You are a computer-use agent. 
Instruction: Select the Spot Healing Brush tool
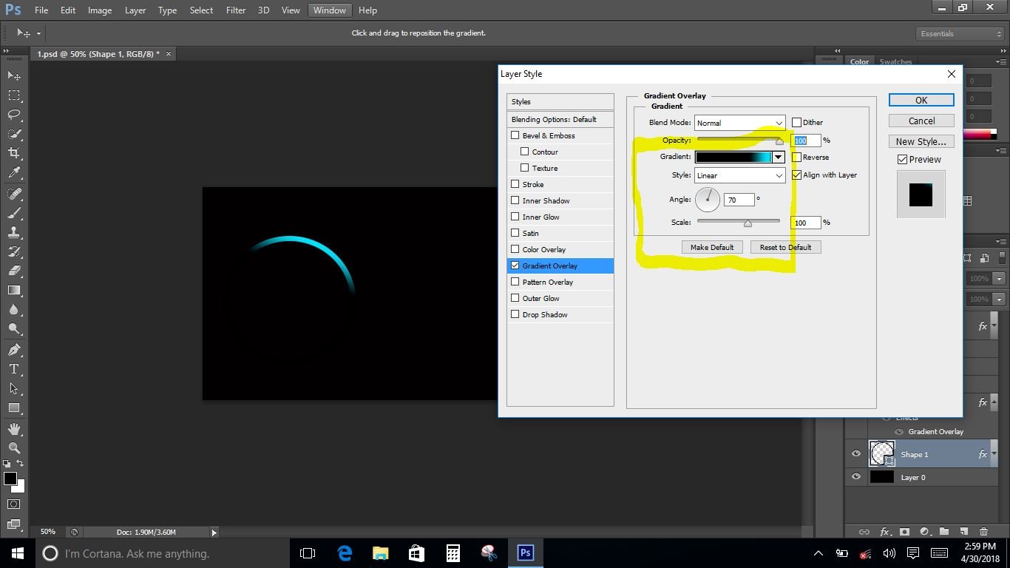(x=14, y=193)
